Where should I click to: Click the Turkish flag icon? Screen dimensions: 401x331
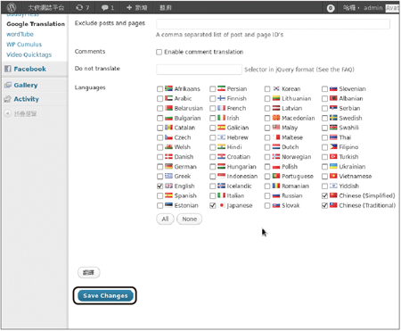coord(333,156)
